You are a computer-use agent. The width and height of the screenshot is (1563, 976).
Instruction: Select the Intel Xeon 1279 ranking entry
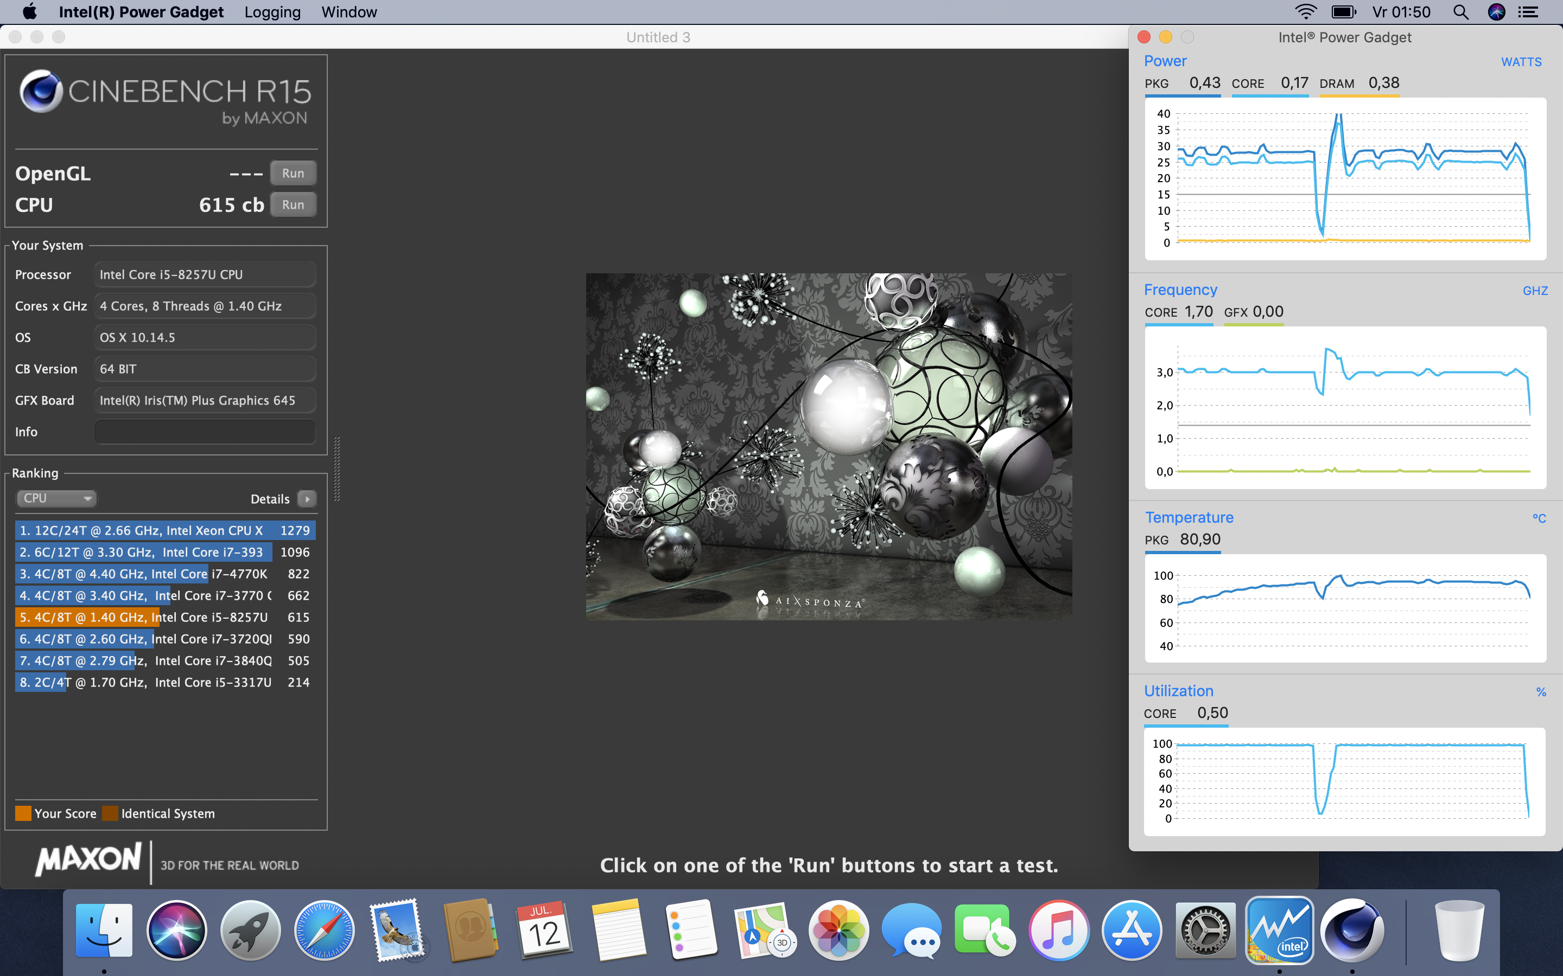164,531
